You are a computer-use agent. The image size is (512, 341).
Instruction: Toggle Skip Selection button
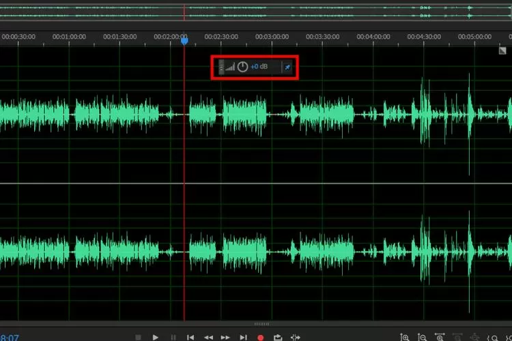pyautogui.click(x=295, y=337)
